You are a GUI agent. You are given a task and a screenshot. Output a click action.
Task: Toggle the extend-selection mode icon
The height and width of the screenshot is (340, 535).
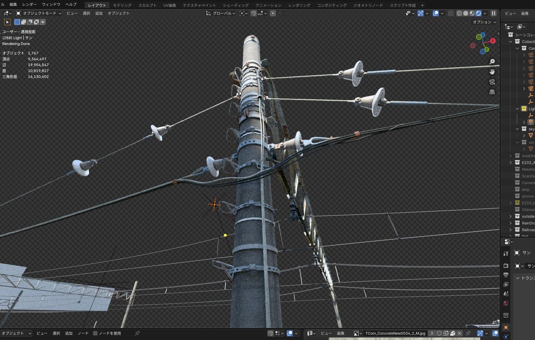[24, 22]
